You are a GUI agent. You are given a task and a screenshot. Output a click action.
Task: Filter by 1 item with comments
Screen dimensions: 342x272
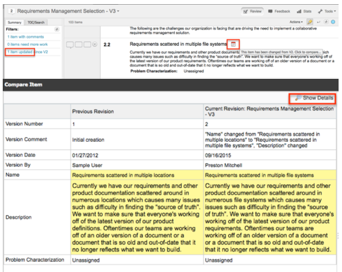[25, 37]
